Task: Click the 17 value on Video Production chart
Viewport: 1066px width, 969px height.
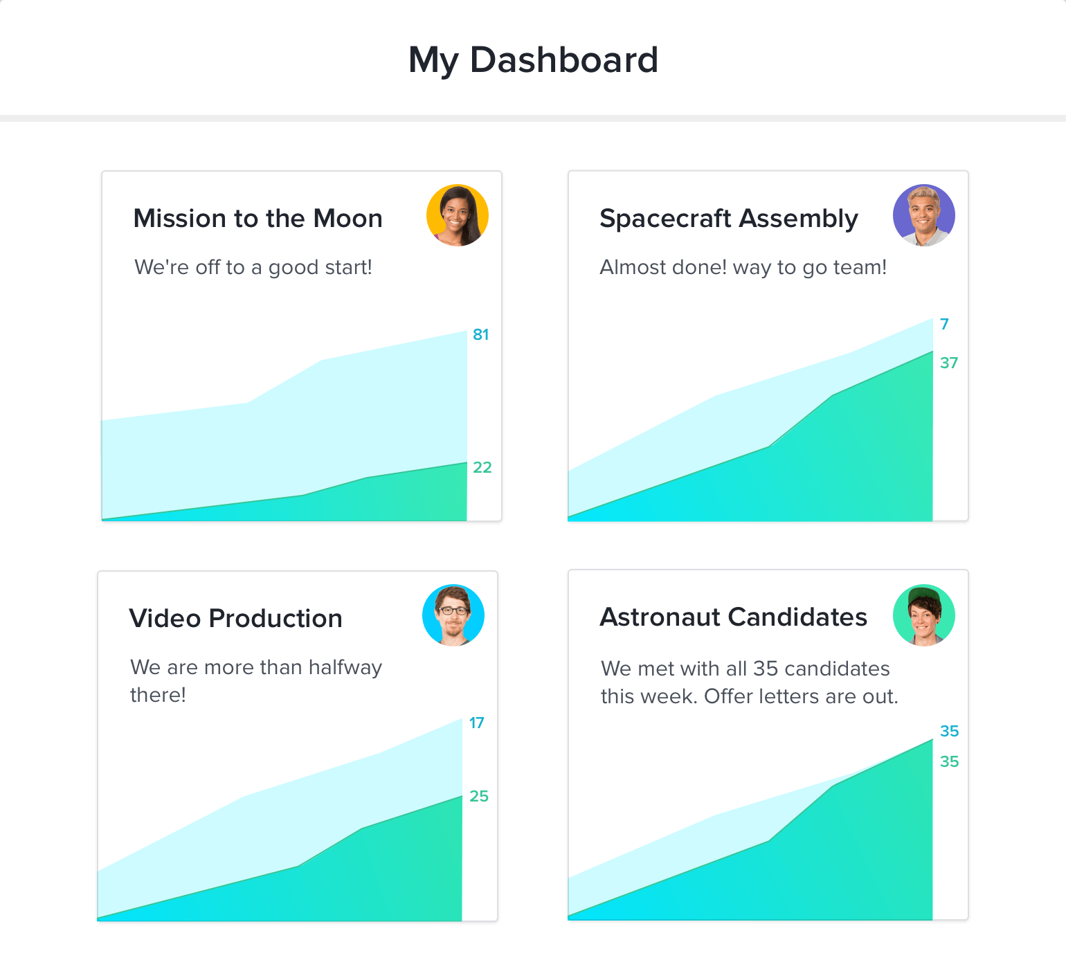Action: pyautogui.click(x=476, y=723)
